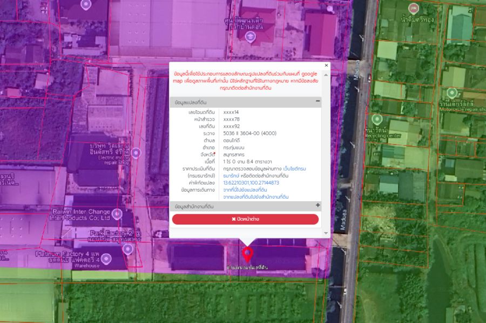This screenshot has height=323, width=486.
Task: Click the Platinum Factory 4 warehouse marker
Action: click(x=127, y=249)
